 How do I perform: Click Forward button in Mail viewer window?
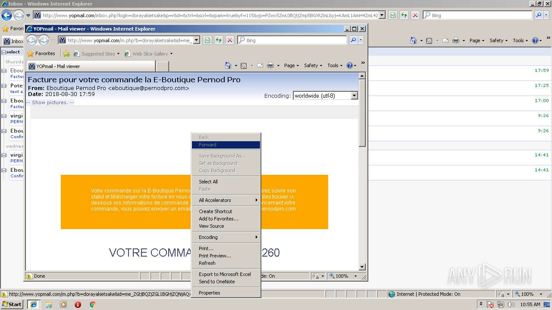pyautogui.click(x=44, y=40)
